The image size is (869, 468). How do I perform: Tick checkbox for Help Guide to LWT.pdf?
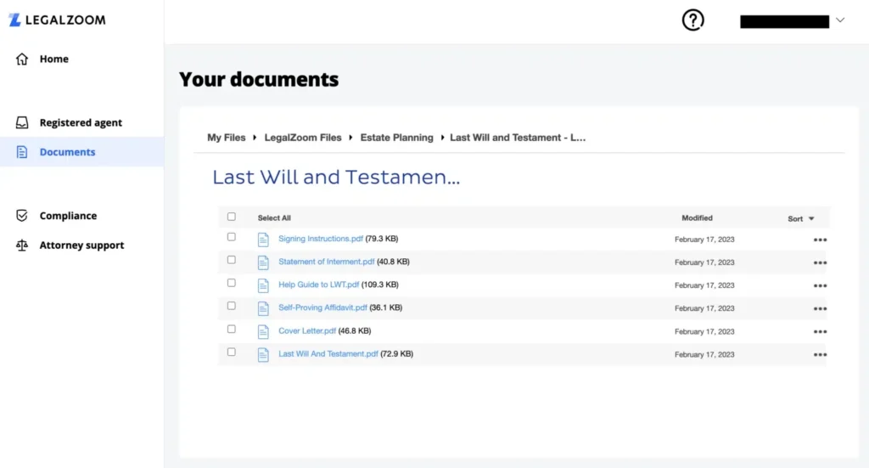tap(231, 283)
